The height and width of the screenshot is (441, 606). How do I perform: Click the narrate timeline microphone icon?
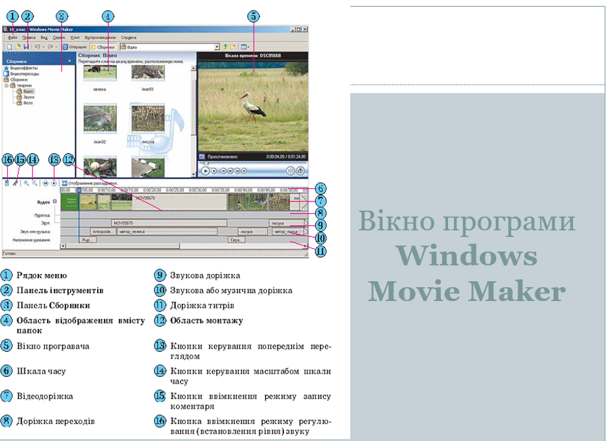pos(16,183)
